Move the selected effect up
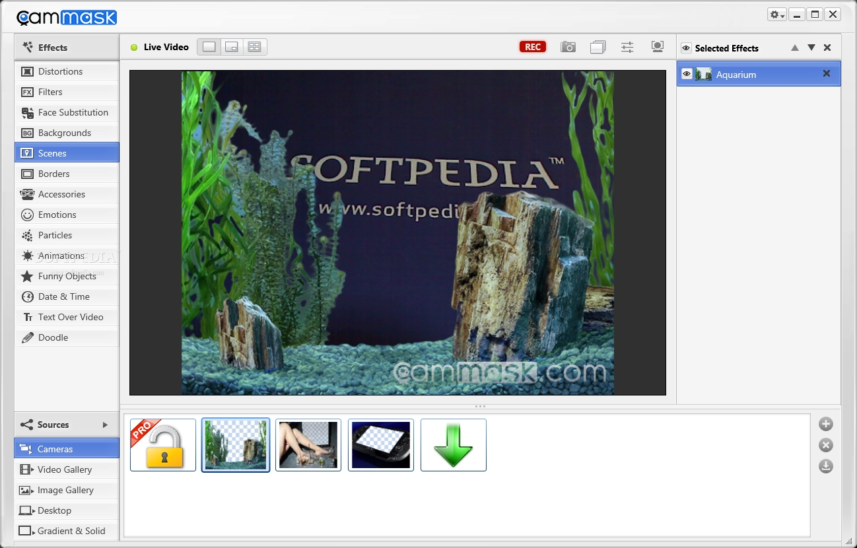This screenshot has height=548, width=857. pos(795,48)
